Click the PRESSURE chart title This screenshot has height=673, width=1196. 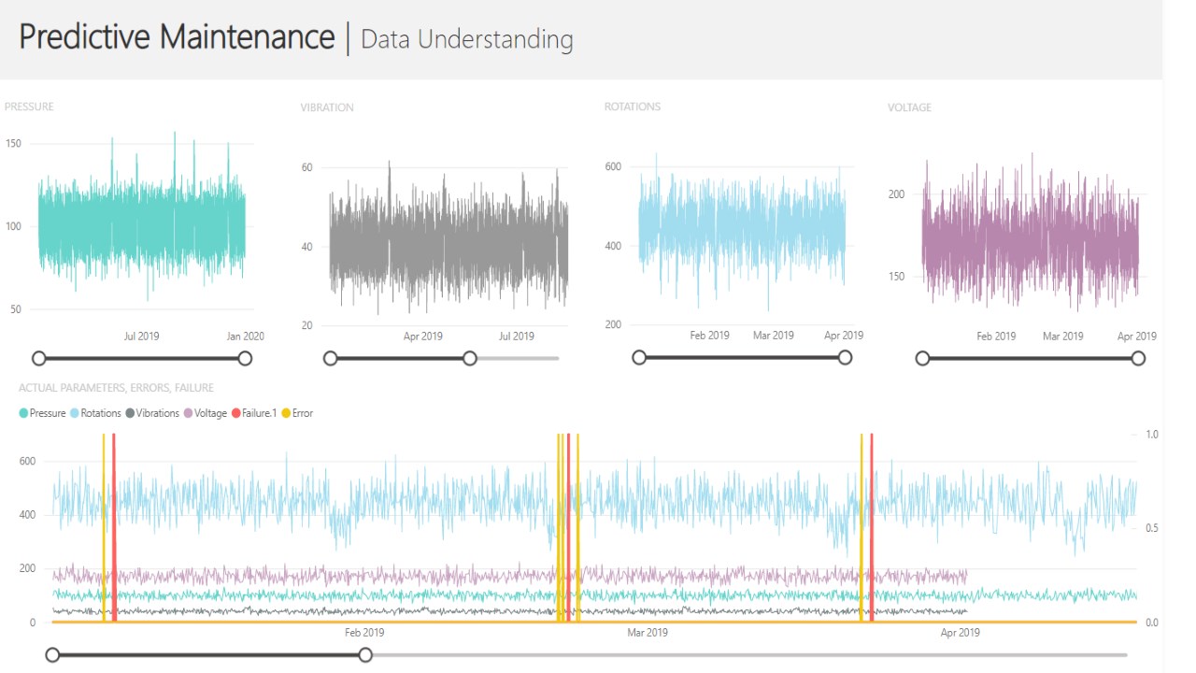29,107
